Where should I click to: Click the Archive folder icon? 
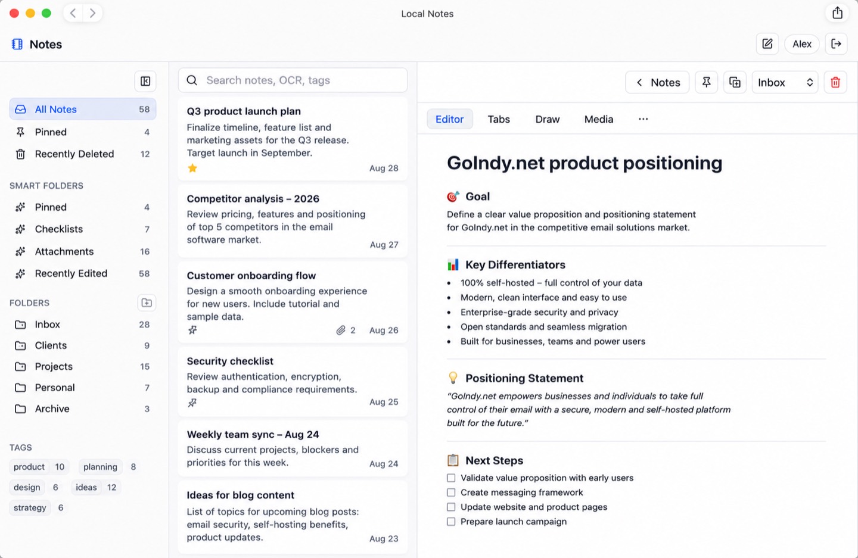20,409
